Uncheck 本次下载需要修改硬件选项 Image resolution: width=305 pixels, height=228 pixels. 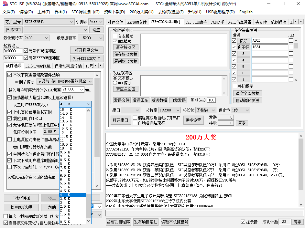(x=9, y=75)
